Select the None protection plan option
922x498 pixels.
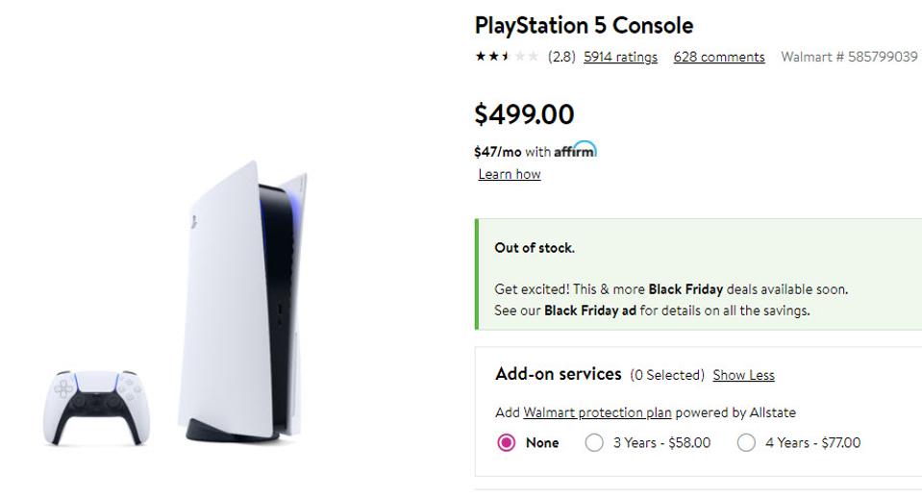[507, 443]
